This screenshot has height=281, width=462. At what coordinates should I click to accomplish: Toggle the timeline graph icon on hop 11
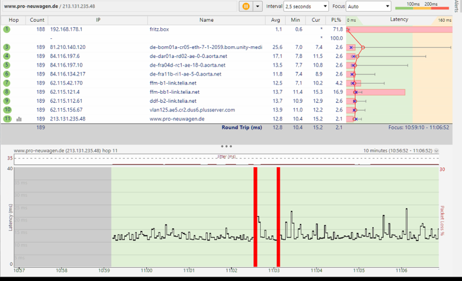coord(19,119)
